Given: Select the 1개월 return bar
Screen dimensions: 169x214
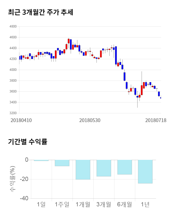Looking at the screenshot, I should 83,170.
